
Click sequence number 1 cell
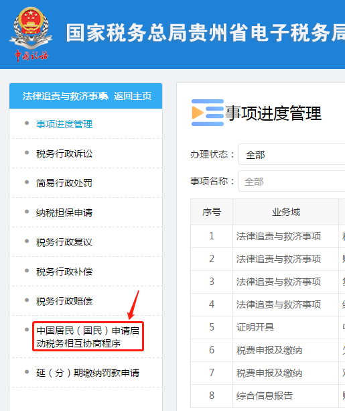[212, 236]
